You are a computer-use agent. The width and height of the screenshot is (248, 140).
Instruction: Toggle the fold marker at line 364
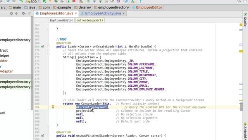48,29
